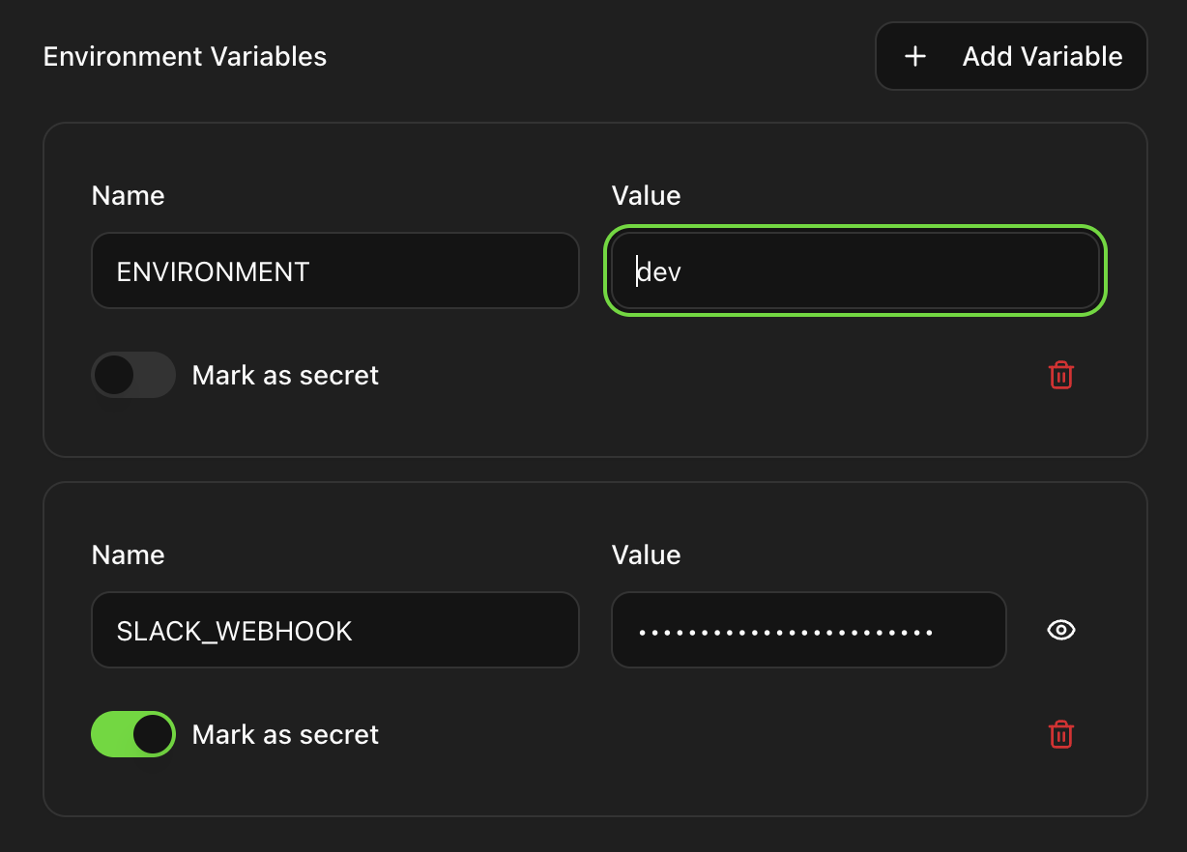
Task: Select the dev value field
Action: pos(854,270)
